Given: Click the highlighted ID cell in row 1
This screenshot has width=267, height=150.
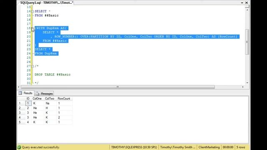Looking at the screenshot, I should coord(28,103).
